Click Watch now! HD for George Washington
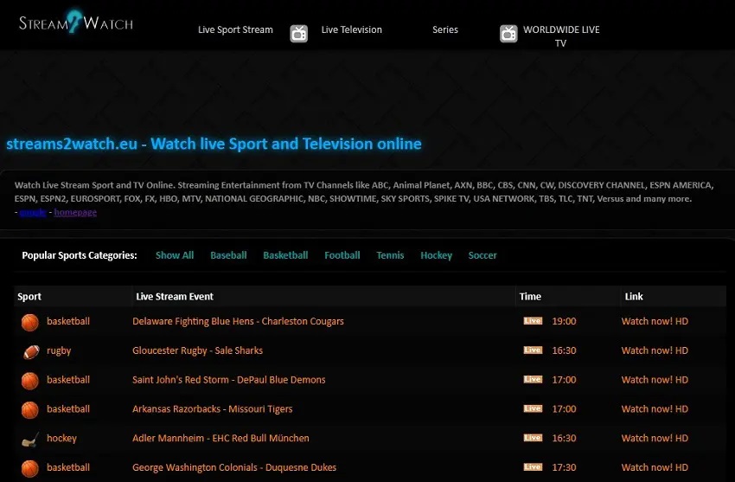735x482 pixels. (655, 467)
